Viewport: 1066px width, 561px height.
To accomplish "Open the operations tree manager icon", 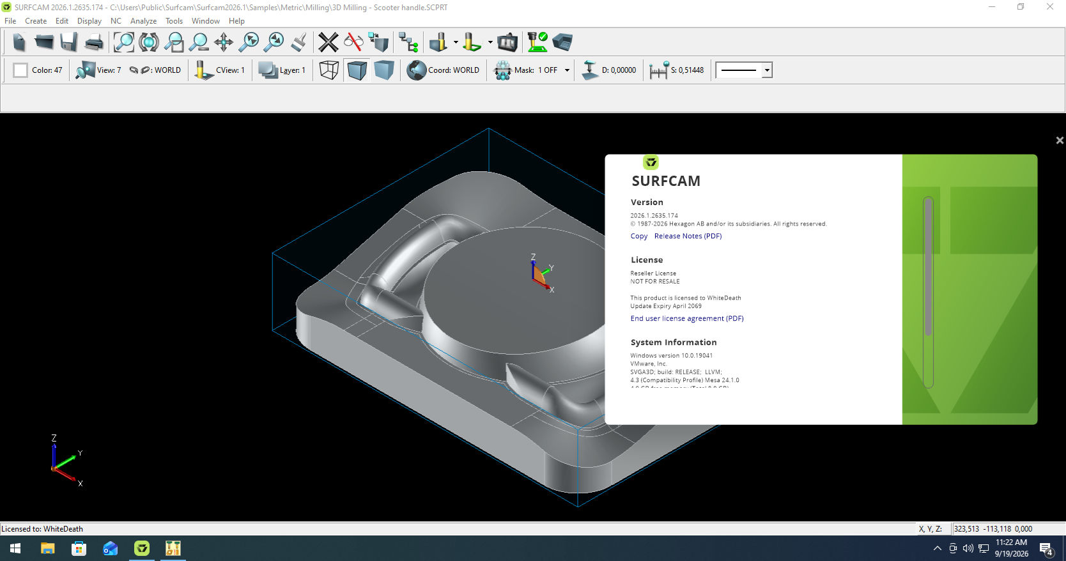I will pyautogui.click(x=408, y=43).
